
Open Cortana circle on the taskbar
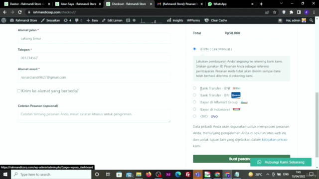point(97,175)
